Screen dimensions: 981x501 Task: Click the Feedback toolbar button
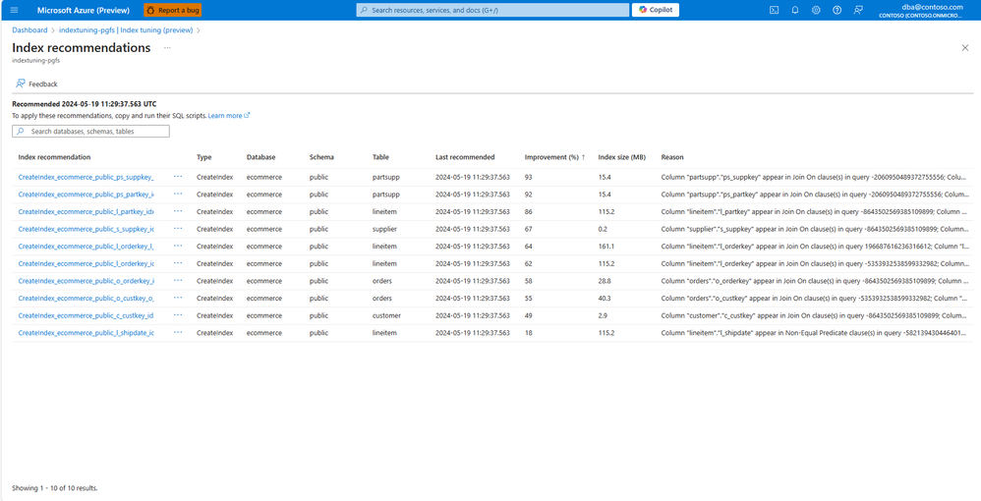click(x=37, y=83)
